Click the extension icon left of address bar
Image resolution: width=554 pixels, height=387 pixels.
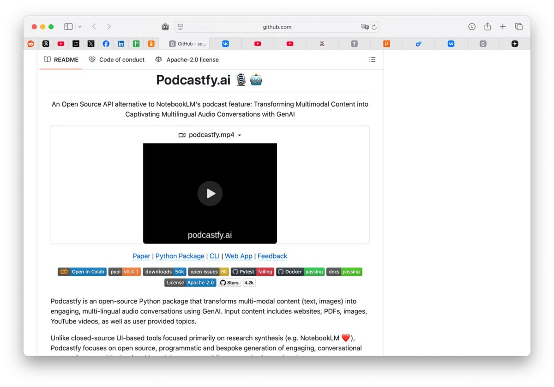[165, 27]
